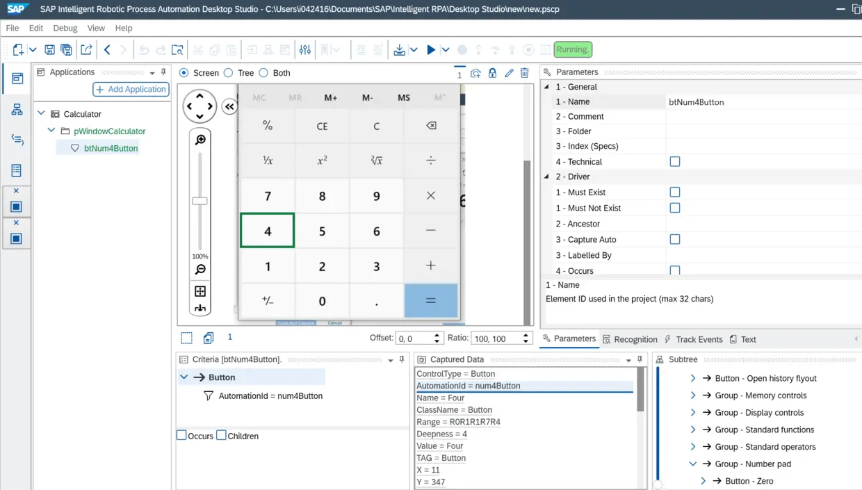Viewport: 862px width, 490px height.
Task: Click the pencil edit icon above capture
Action: click(509, 73)
